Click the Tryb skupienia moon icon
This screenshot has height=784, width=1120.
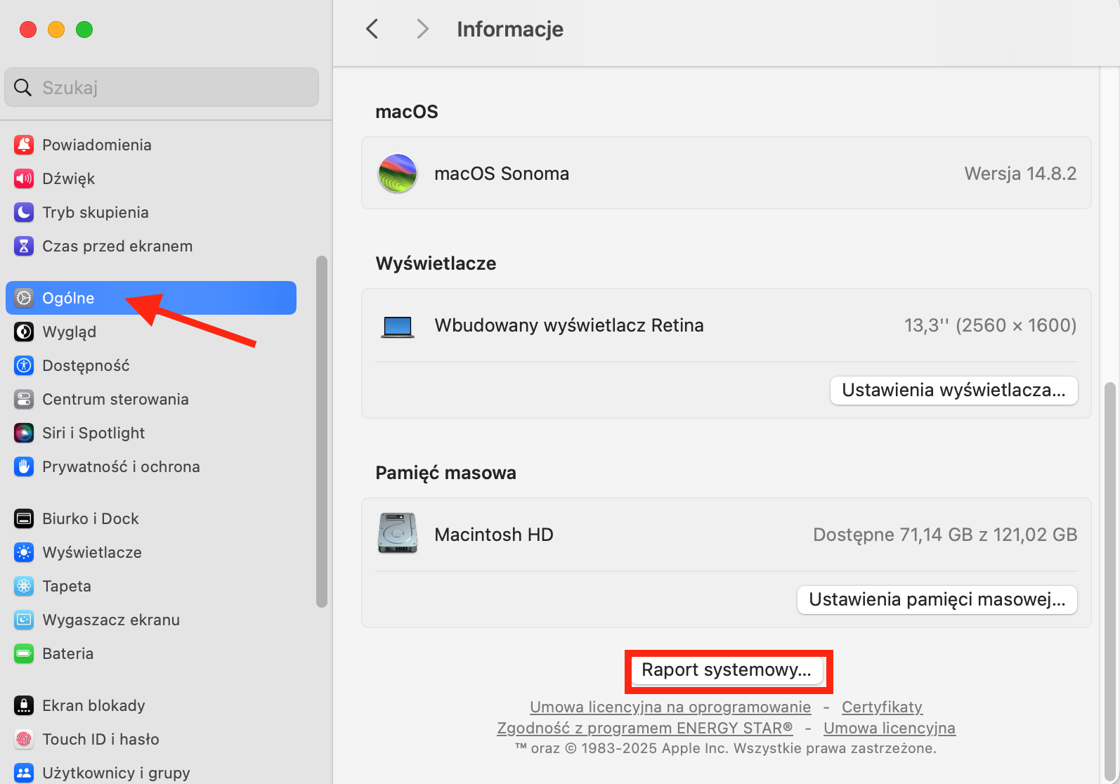[x=24, y=212]
